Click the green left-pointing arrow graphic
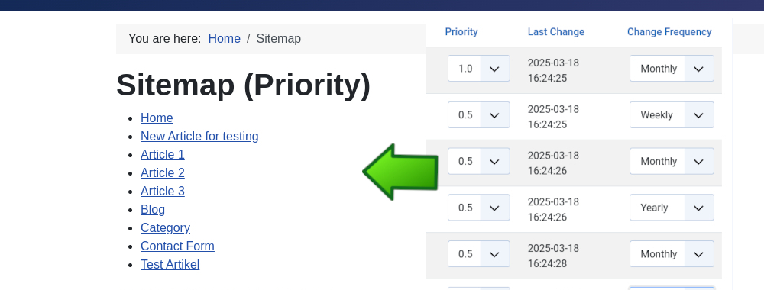The image size is (764, 290). pyautogui.click(x=400, y=172)
